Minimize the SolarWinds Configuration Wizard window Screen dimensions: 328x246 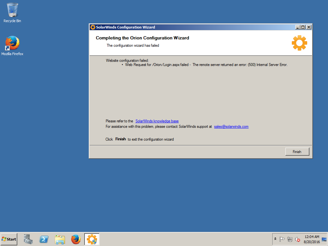[x=298, y=27]
